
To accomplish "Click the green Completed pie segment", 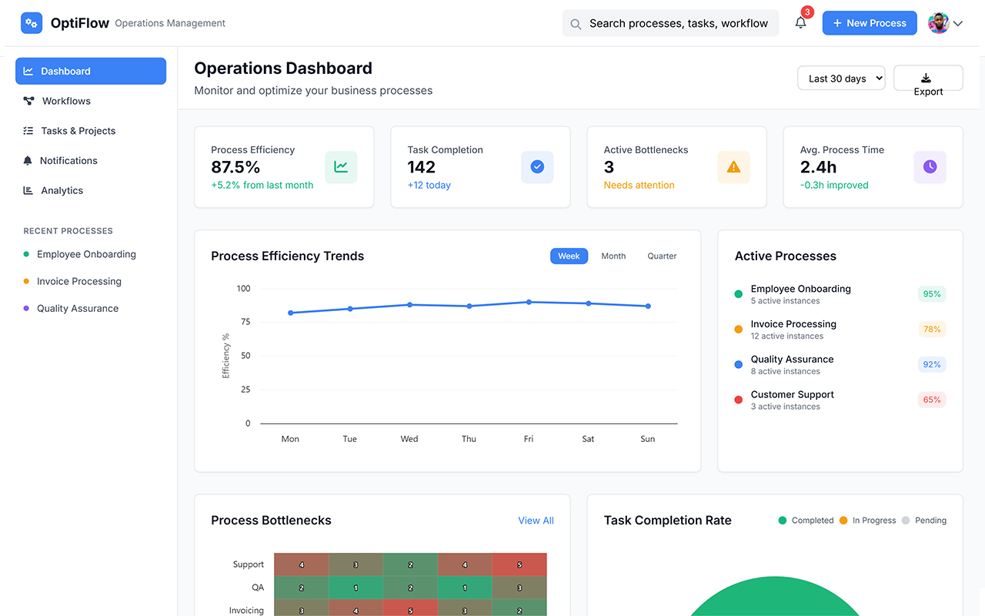I will (775, 599).
